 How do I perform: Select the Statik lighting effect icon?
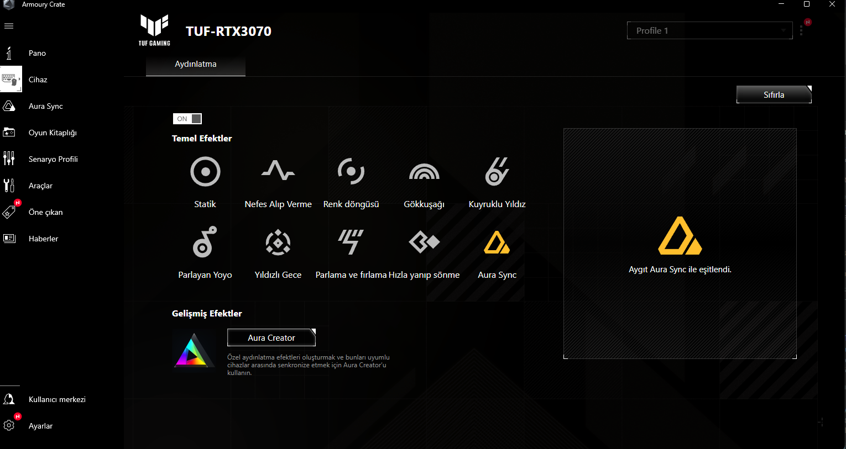click(205, 171)
